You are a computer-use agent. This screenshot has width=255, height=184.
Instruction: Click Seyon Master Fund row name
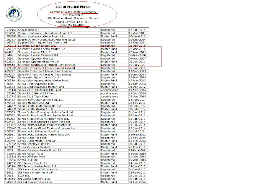click(x=30, y=153)
